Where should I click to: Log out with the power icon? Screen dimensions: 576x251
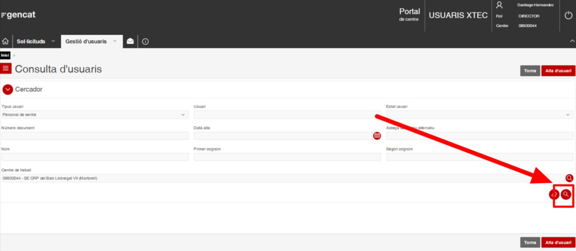click(568, 15)
